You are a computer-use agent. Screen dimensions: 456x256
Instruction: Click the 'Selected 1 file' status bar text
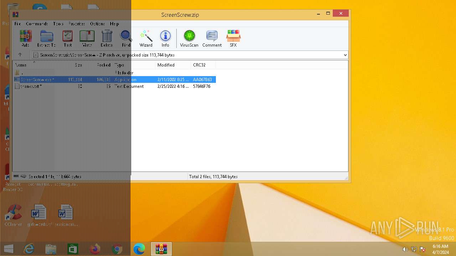(x=55, y=177)
